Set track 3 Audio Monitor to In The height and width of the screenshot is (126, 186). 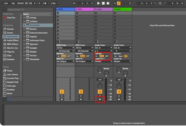[x=97, y=56]
